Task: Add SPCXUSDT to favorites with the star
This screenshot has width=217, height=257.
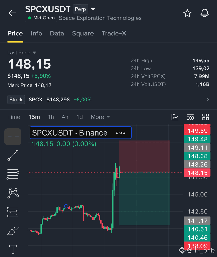Action: (x=187, y=13)
